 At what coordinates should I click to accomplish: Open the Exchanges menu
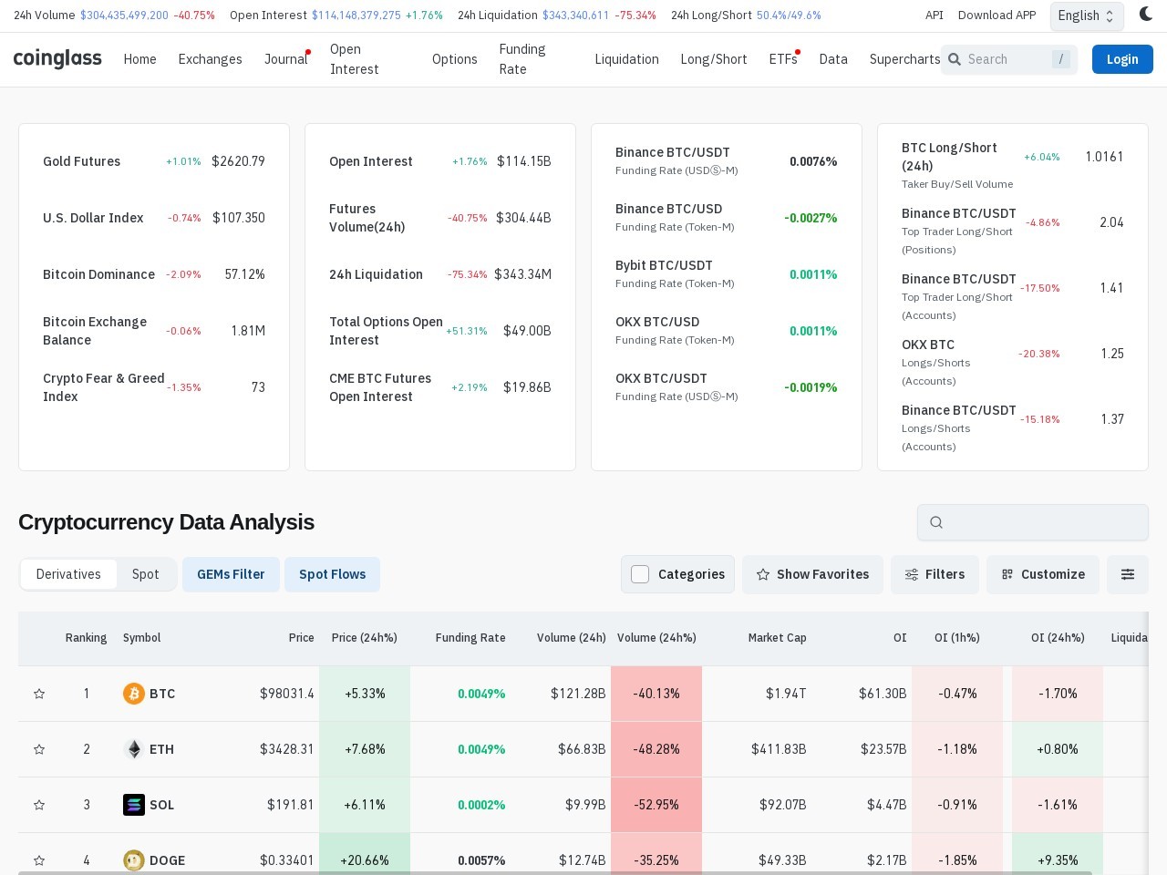pyautogui.click(x=210, y=59)
